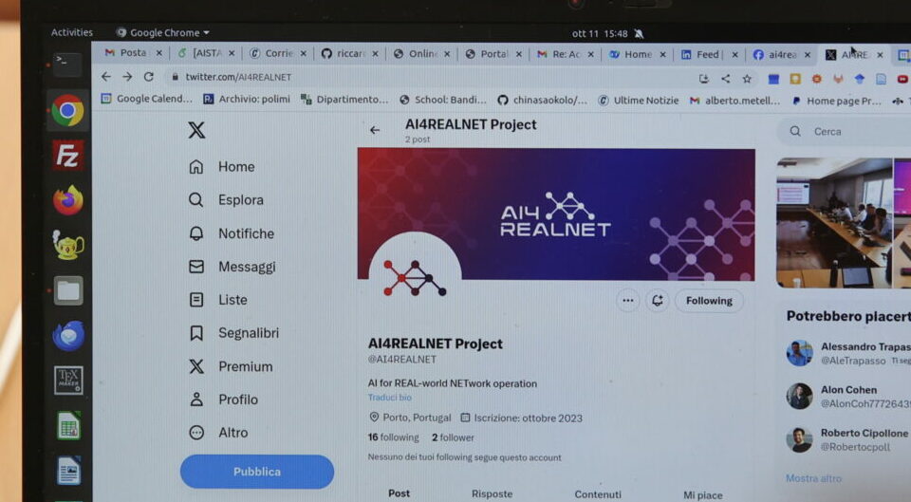
Task: Reload the page with the refresh icon
Action: click(149, 77)
